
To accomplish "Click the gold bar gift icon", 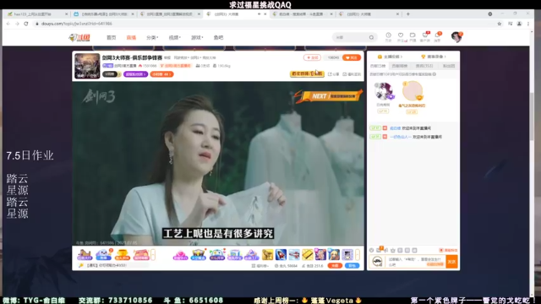I will tap(307, 254).
